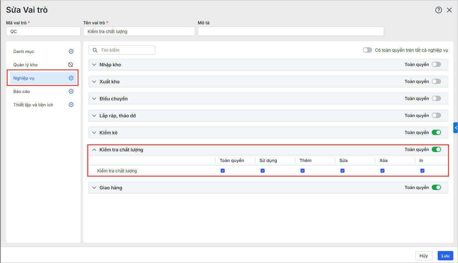Disable Toàn quyền toggle for Kiểm kê

click(436, 132)
